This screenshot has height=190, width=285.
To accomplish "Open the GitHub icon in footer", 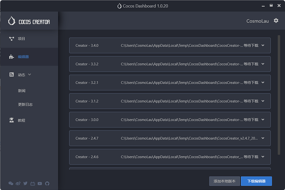I will click(47, 183).
